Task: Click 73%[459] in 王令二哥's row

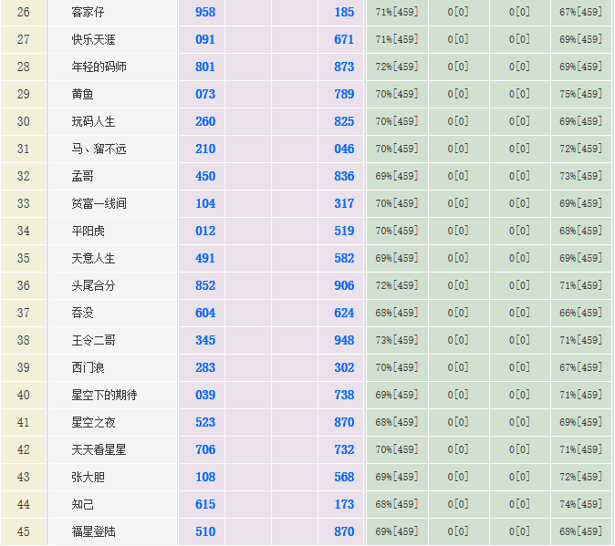Action: coord(396,340)
